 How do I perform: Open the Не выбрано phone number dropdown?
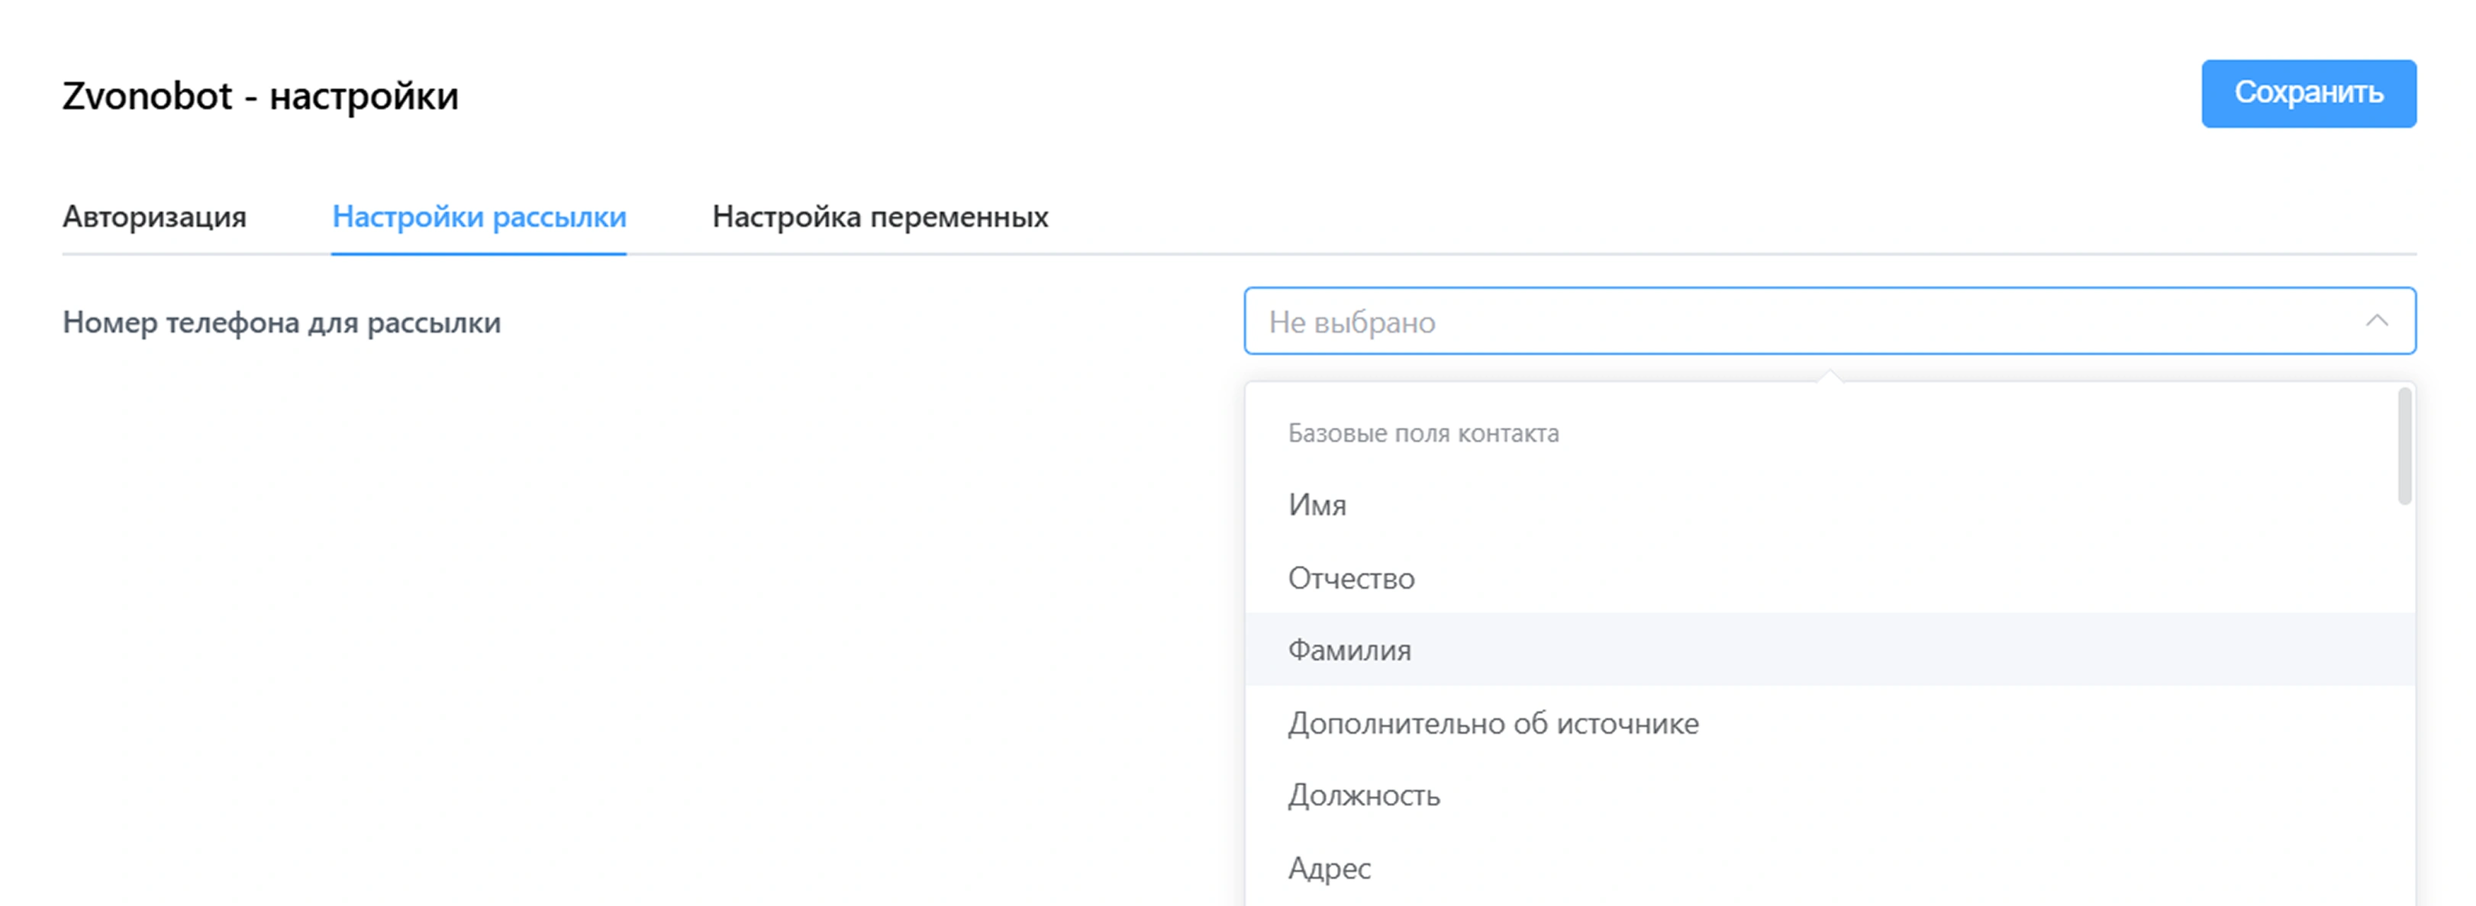(x=1829, y=321)
